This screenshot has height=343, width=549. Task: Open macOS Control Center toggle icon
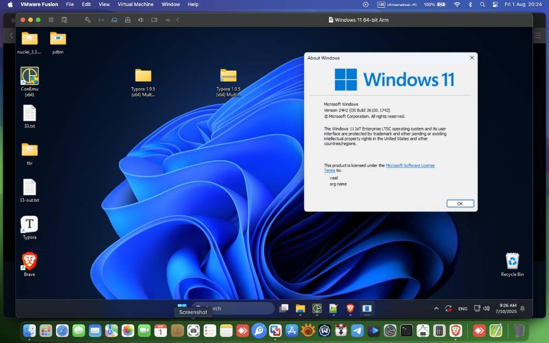[495, 4]
